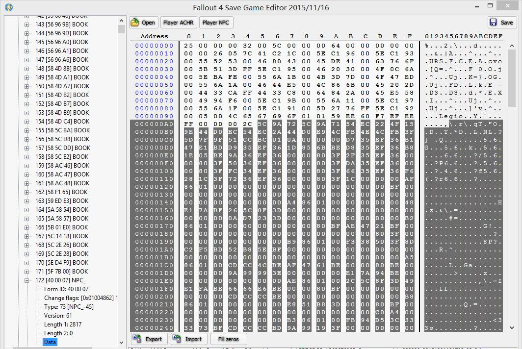Expand tree node 143 [56 96 9B] BOOK

click(x=26, y=25)
